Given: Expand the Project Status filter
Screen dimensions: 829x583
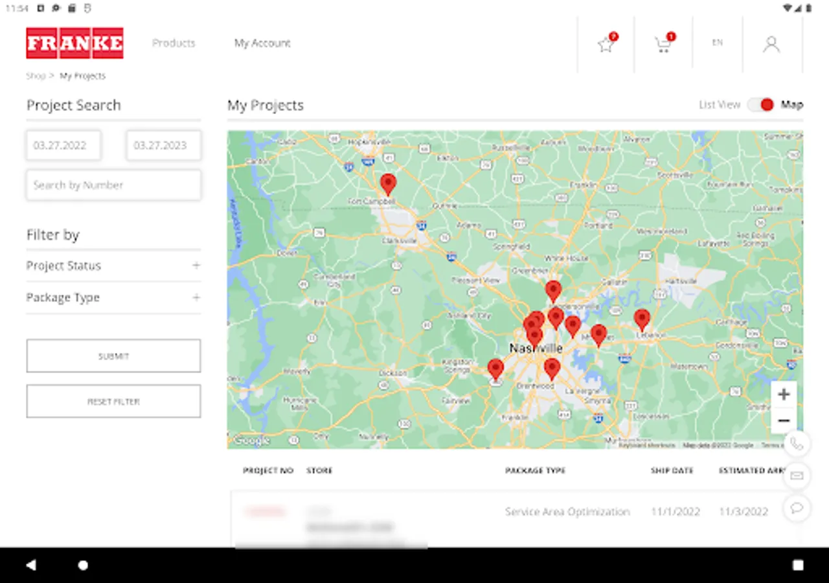Looking at the screenshot, I should point(113,266).
